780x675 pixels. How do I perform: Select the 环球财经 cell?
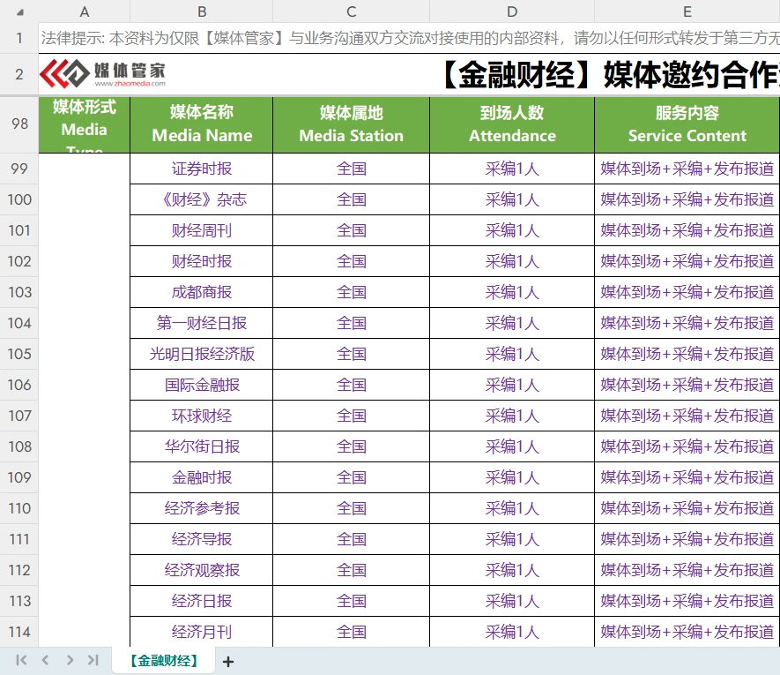[202, 416]
